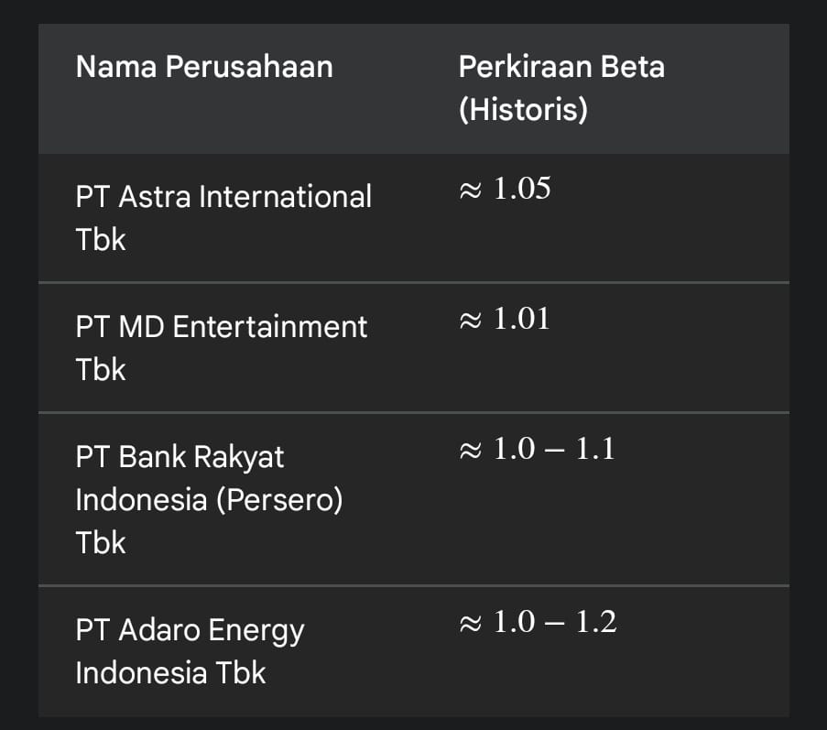The height and width of the screenshot is (730, 827).
Task: Click the word "(Historis)" in the header
Action: click(x=522, y=110)
